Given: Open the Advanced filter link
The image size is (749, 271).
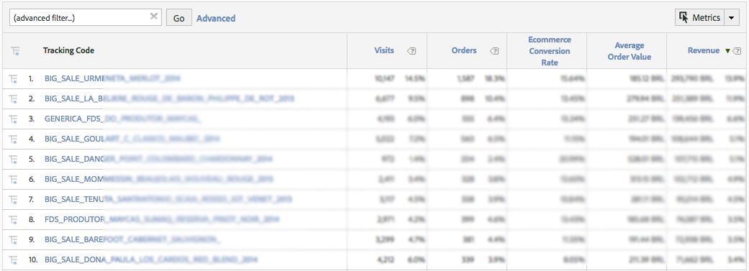Looking at the screenshot, I should click(x=216, y=18).
